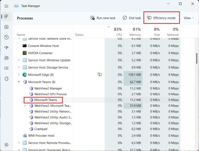Click the Run new task button
Image resolution: width=199 pixels, height=151 pixels.
(x=103, y=18)
